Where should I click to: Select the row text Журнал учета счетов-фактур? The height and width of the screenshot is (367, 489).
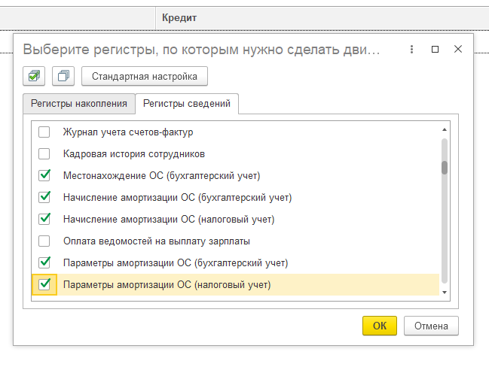coord(128,132)
